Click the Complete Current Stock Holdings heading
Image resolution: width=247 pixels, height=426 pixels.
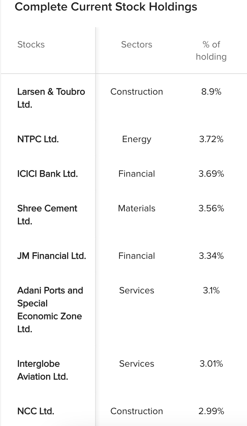coord(106,7)
